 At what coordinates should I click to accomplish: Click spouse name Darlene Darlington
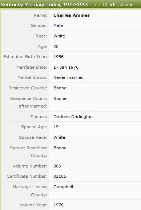click(73, 117)
